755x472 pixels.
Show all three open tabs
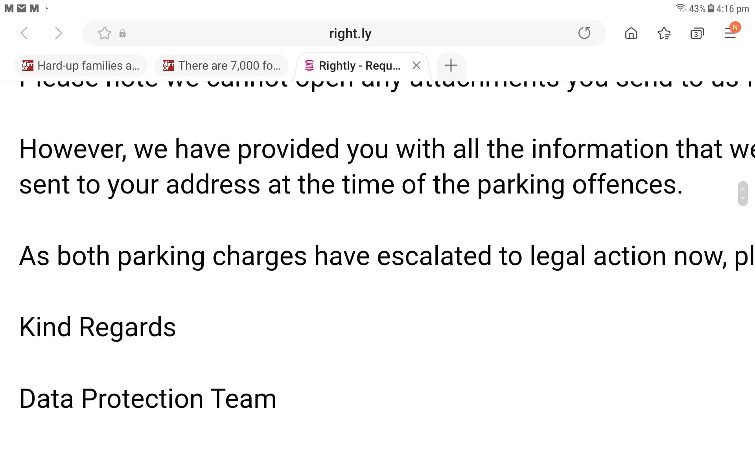tap(697, 33)
